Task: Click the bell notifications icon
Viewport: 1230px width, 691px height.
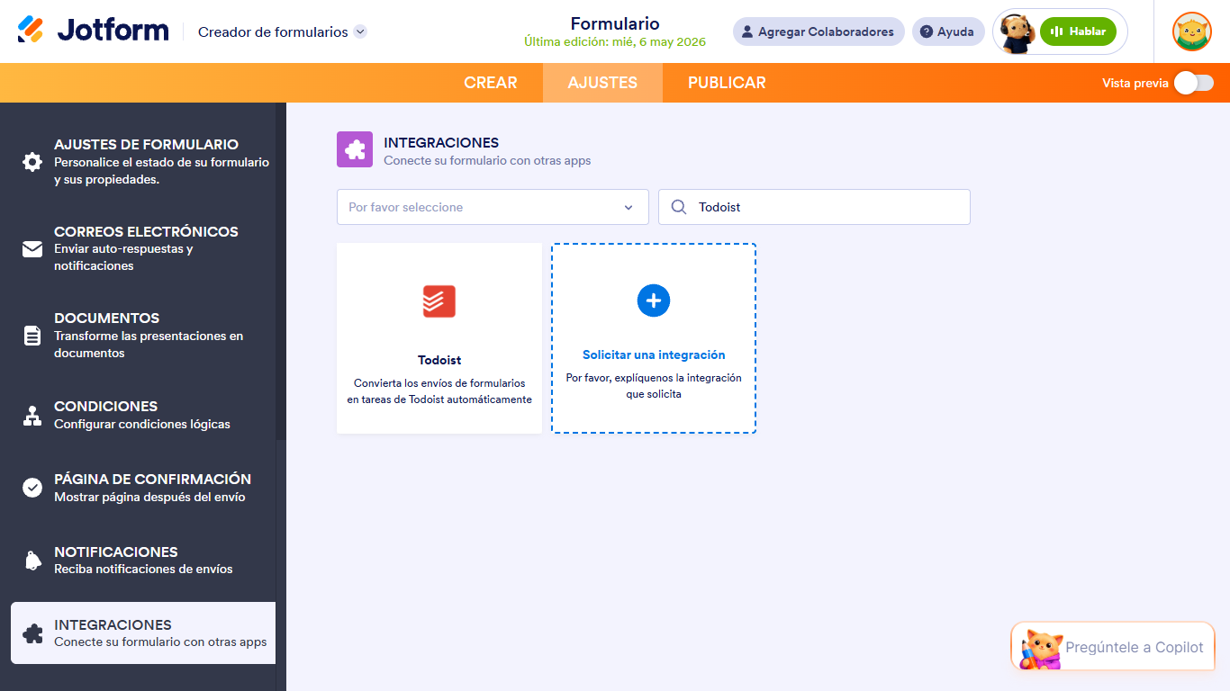Action: 32,561
